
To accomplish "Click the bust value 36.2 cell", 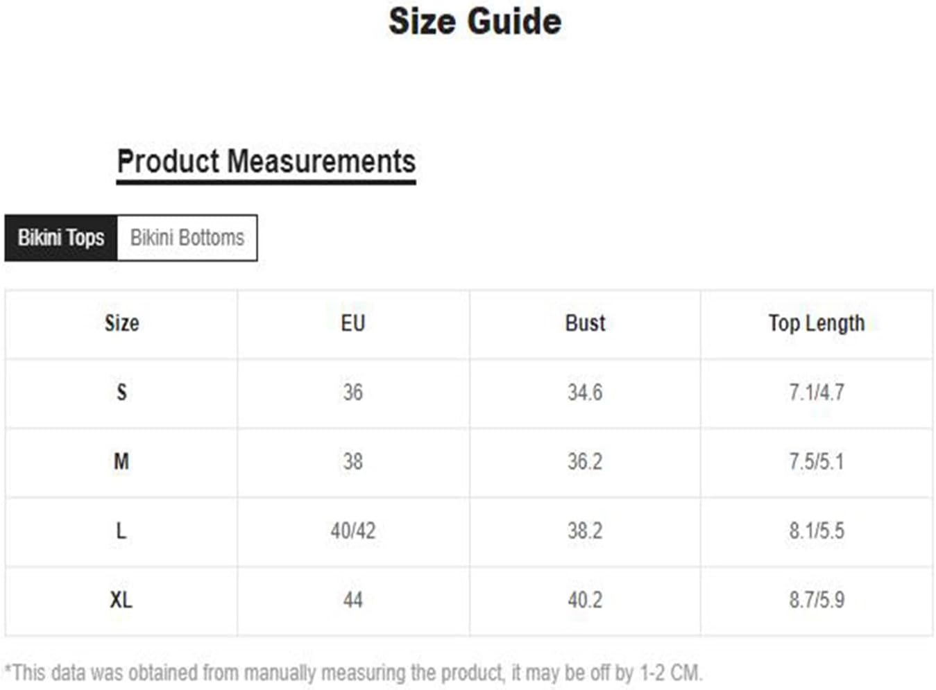I will pyautogui.click(x=585, y=462).
